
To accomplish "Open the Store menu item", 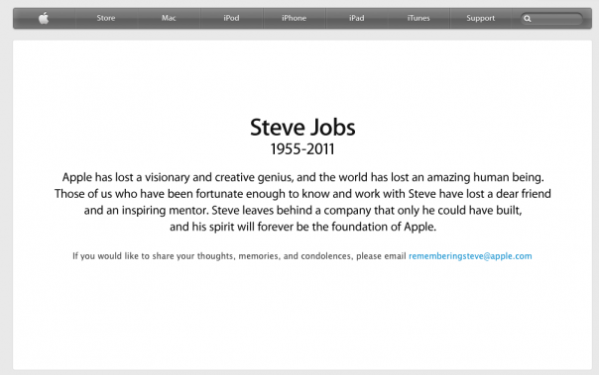I will [x=106, y=18].
